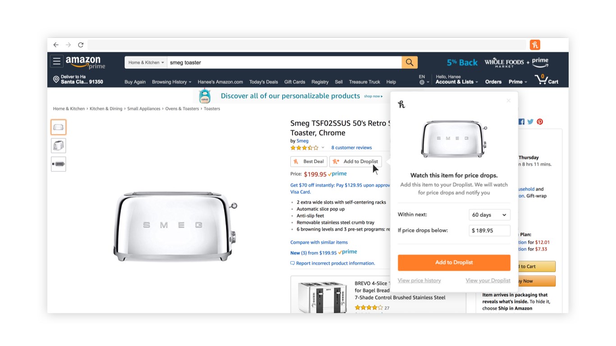616x346 pixels.
Task: Open the shopping cart
Action: [x=547, y=80]
